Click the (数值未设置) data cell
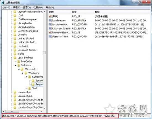 (x=101, y=16)
